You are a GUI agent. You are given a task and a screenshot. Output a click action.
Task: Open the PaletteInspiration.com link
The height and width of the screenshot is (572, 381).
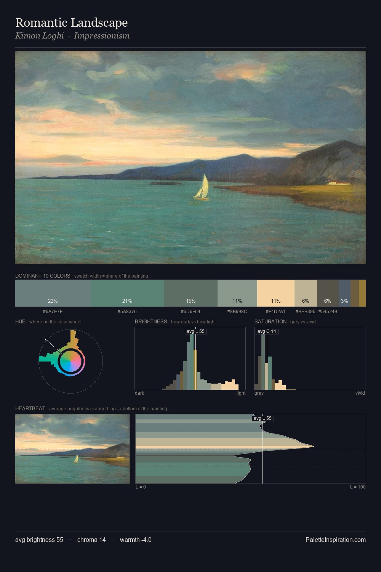click(336, 540)
